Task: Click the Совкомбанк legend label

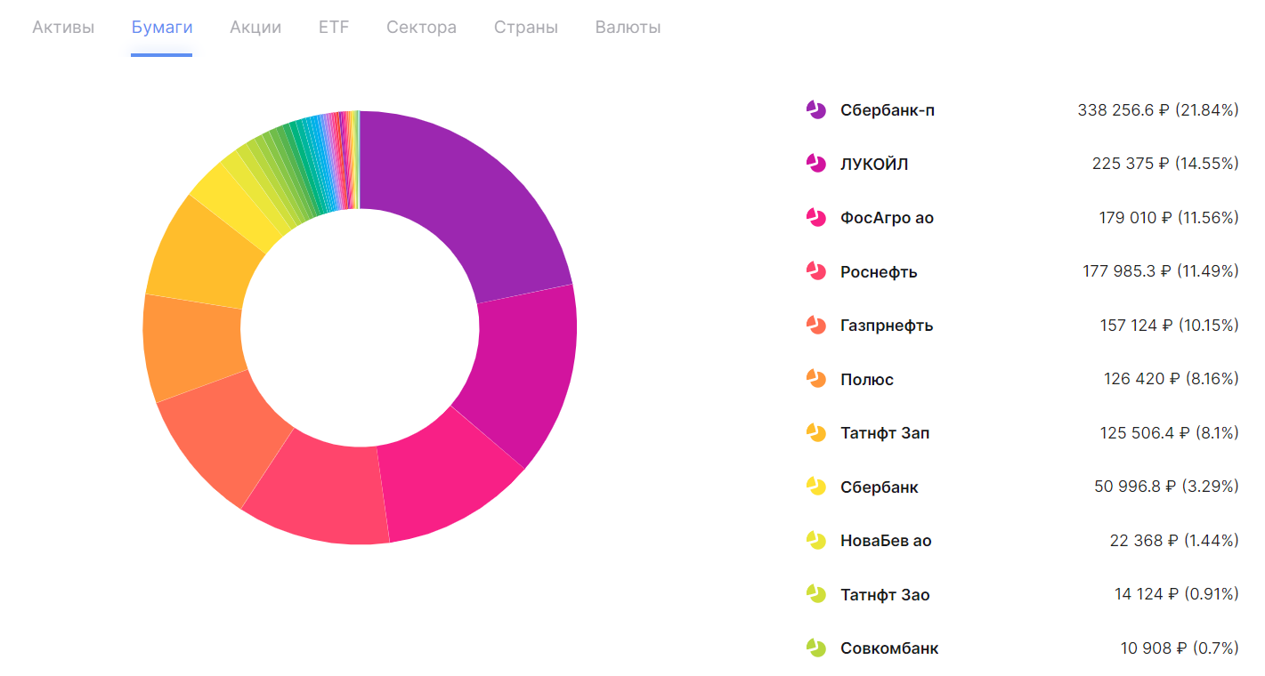Action: click(x=889, y=648)
